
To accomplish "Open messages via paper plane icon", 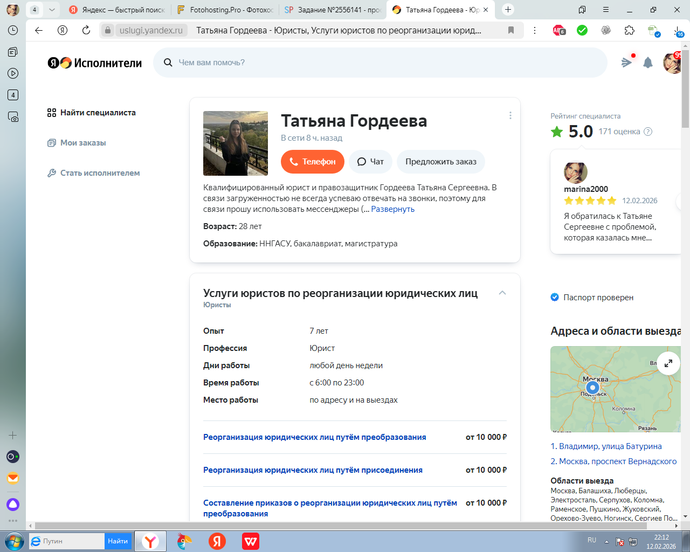I will point(626,63).
